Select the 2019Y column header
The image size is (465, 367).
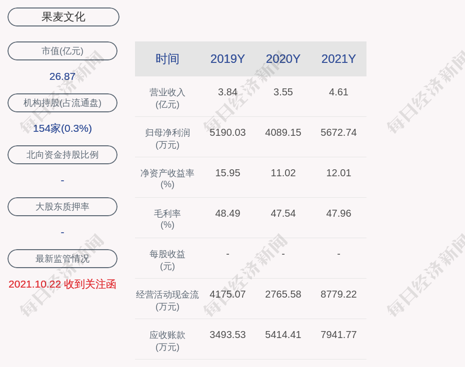click(227, 59)
